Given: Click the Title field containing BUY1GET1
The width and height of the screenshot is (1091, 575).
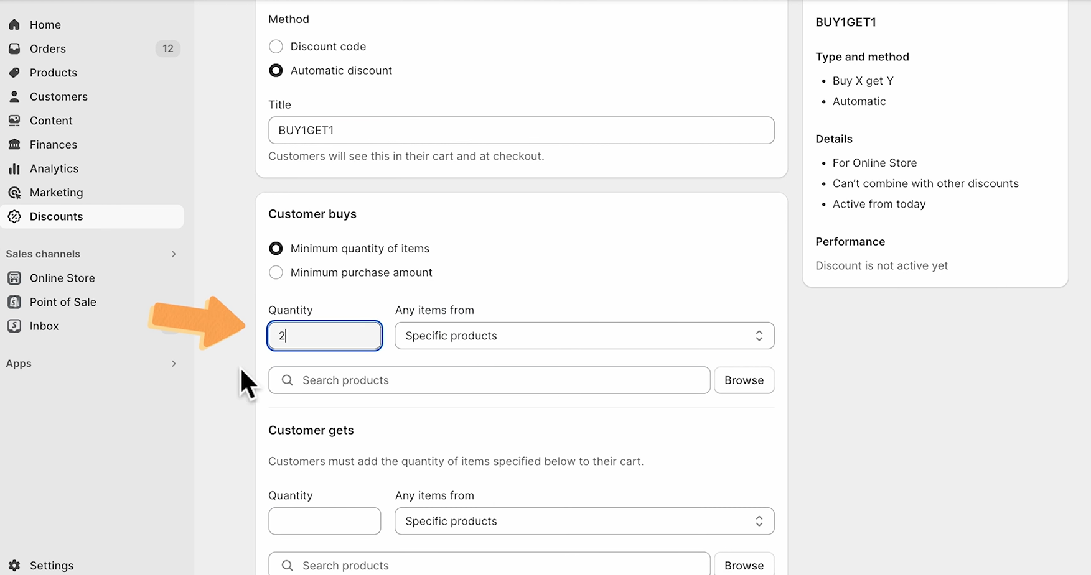Looking at the screenshot, I should pos(522,131).
